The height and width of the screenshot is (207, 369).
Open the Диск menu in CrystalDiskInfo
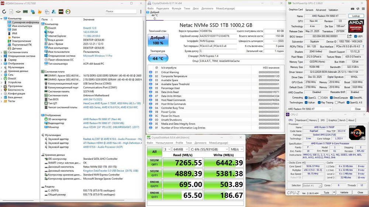click(196, 8)
